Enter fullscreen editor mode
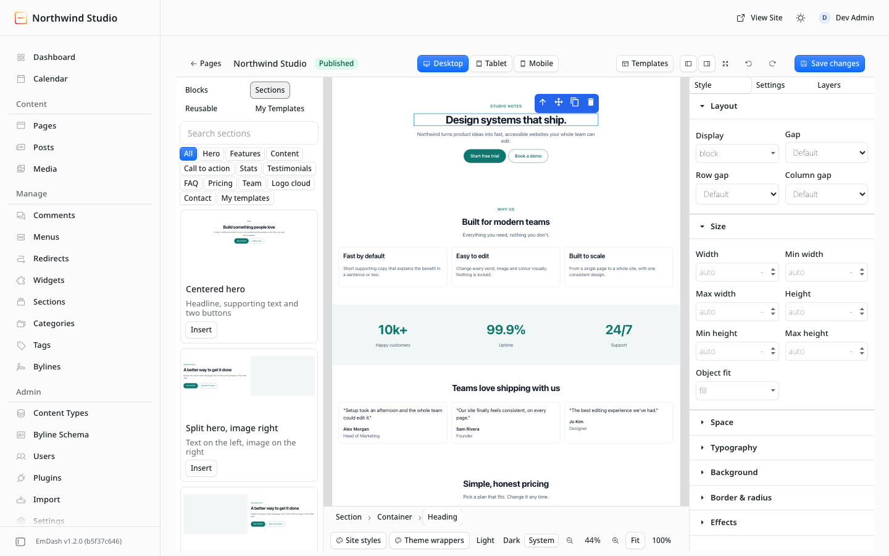Image resolution: width=889 pixels, height=556 pixels. pyautogui.click(x=725, y=64)
